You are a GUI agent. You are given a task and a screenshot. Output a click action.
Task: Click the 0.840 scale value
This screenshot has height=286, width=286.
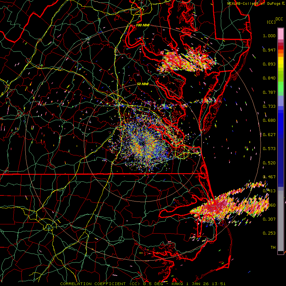269,78
